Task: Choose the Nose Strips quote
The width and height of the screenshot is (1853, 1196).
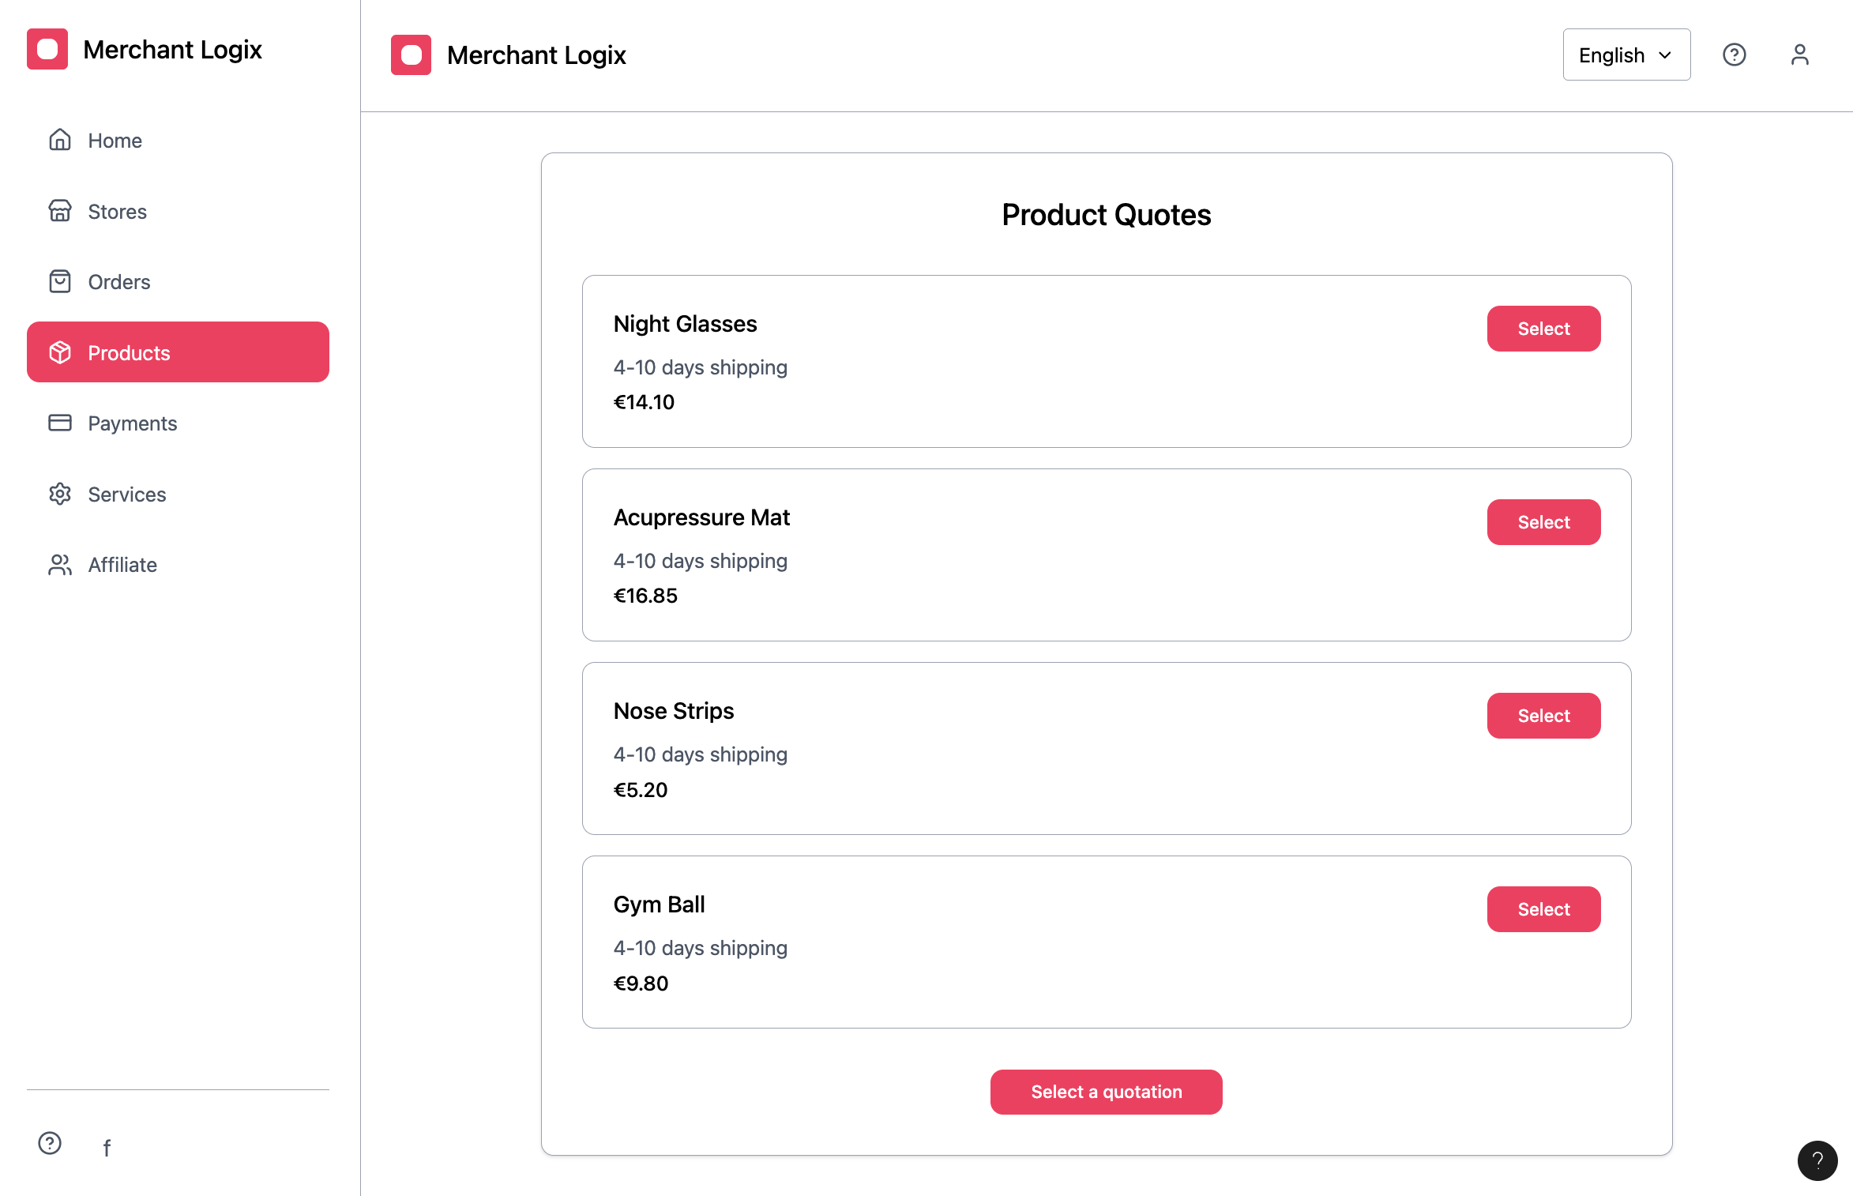Action: click(x=1543, y=716)
